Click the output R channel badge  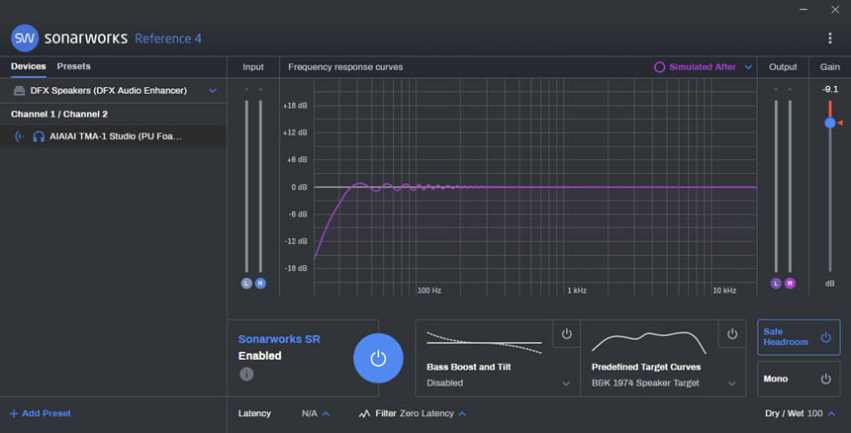click(790, 283)
